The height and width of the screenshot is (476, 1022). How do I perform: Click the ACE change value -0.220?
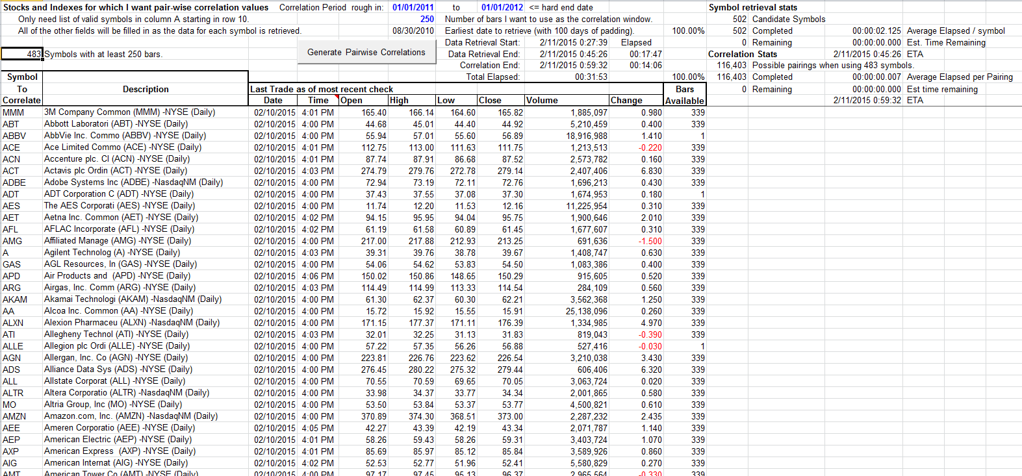(650, 147)
